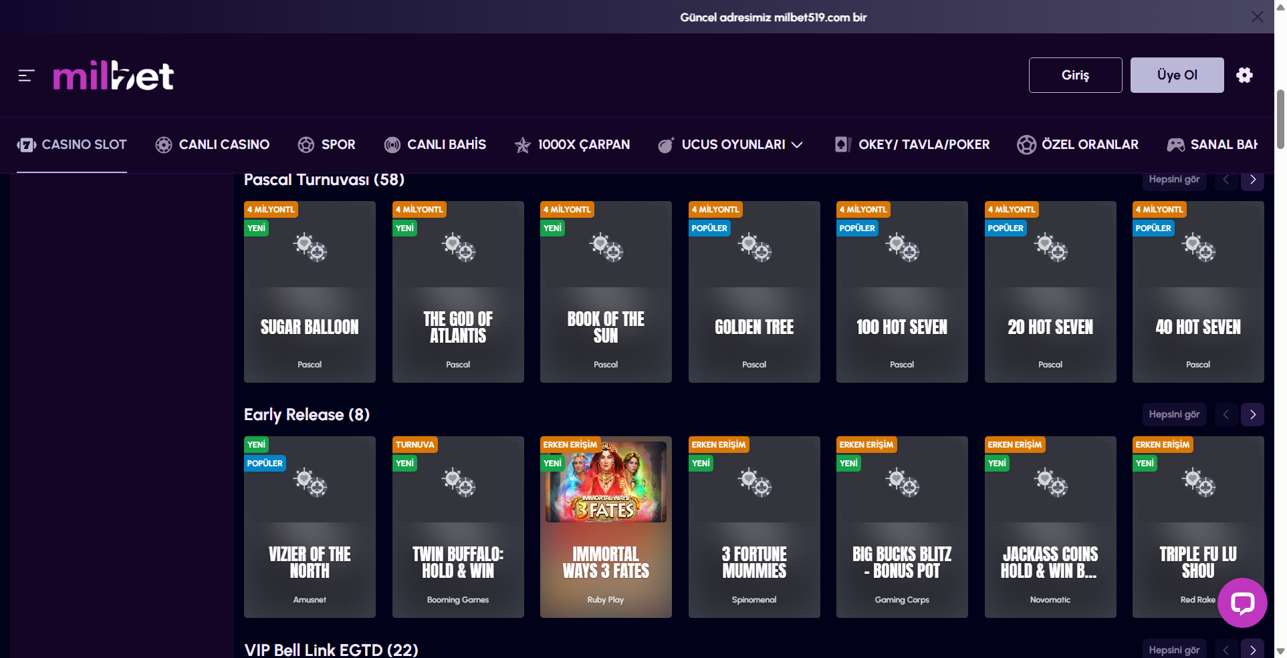Click the Canlı Bahis icon
1287x658 pixels.
coord(392,145)
